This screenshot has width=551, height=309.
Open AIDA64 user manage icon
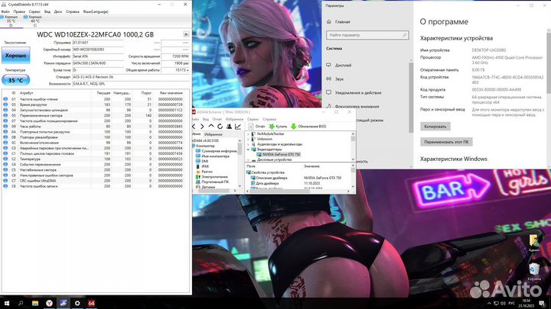(229, 126)
